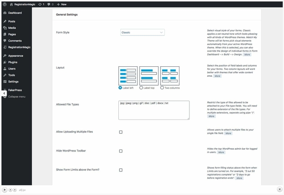Screen dimensions: 284x195
Task: Choose the Two columns layout radio
Action: (162, 88)
